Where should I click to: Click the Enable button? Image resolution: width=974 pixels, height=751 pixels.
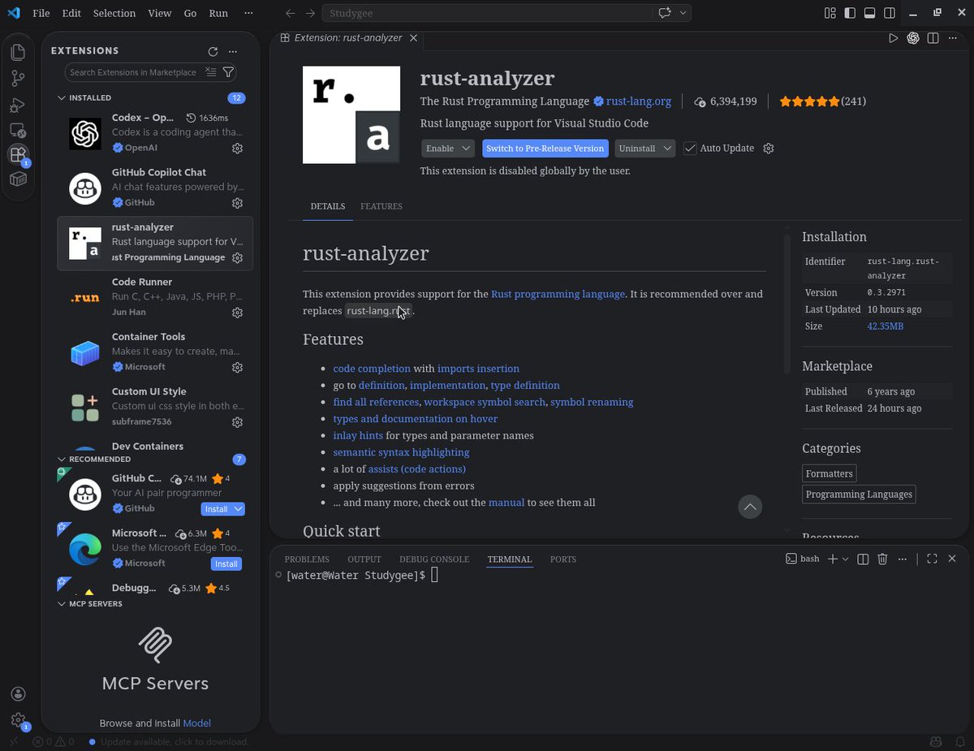coord(440,149)
